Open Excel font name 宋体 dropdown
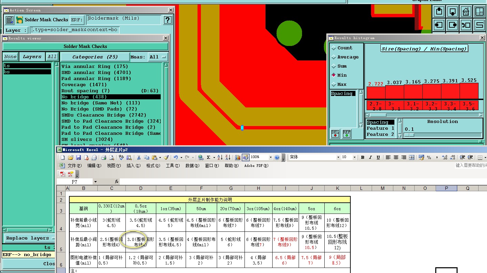The height and width of the screenshot is (273, 487). [x=338, y=157]
